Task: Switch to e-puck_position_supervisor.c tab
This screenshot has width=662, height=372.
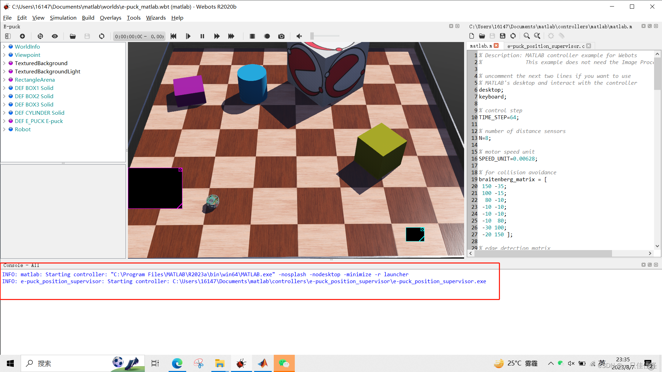Action: pyautogui.click(x=546, y=46)
